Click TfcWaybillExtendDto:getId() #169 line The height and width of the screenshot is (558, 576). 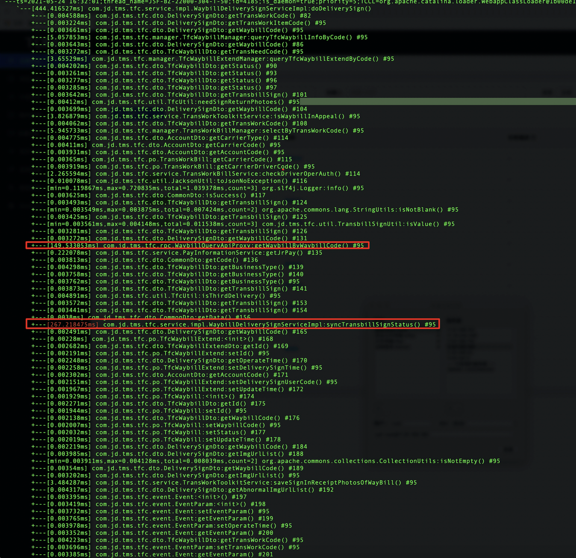[160, 346]
